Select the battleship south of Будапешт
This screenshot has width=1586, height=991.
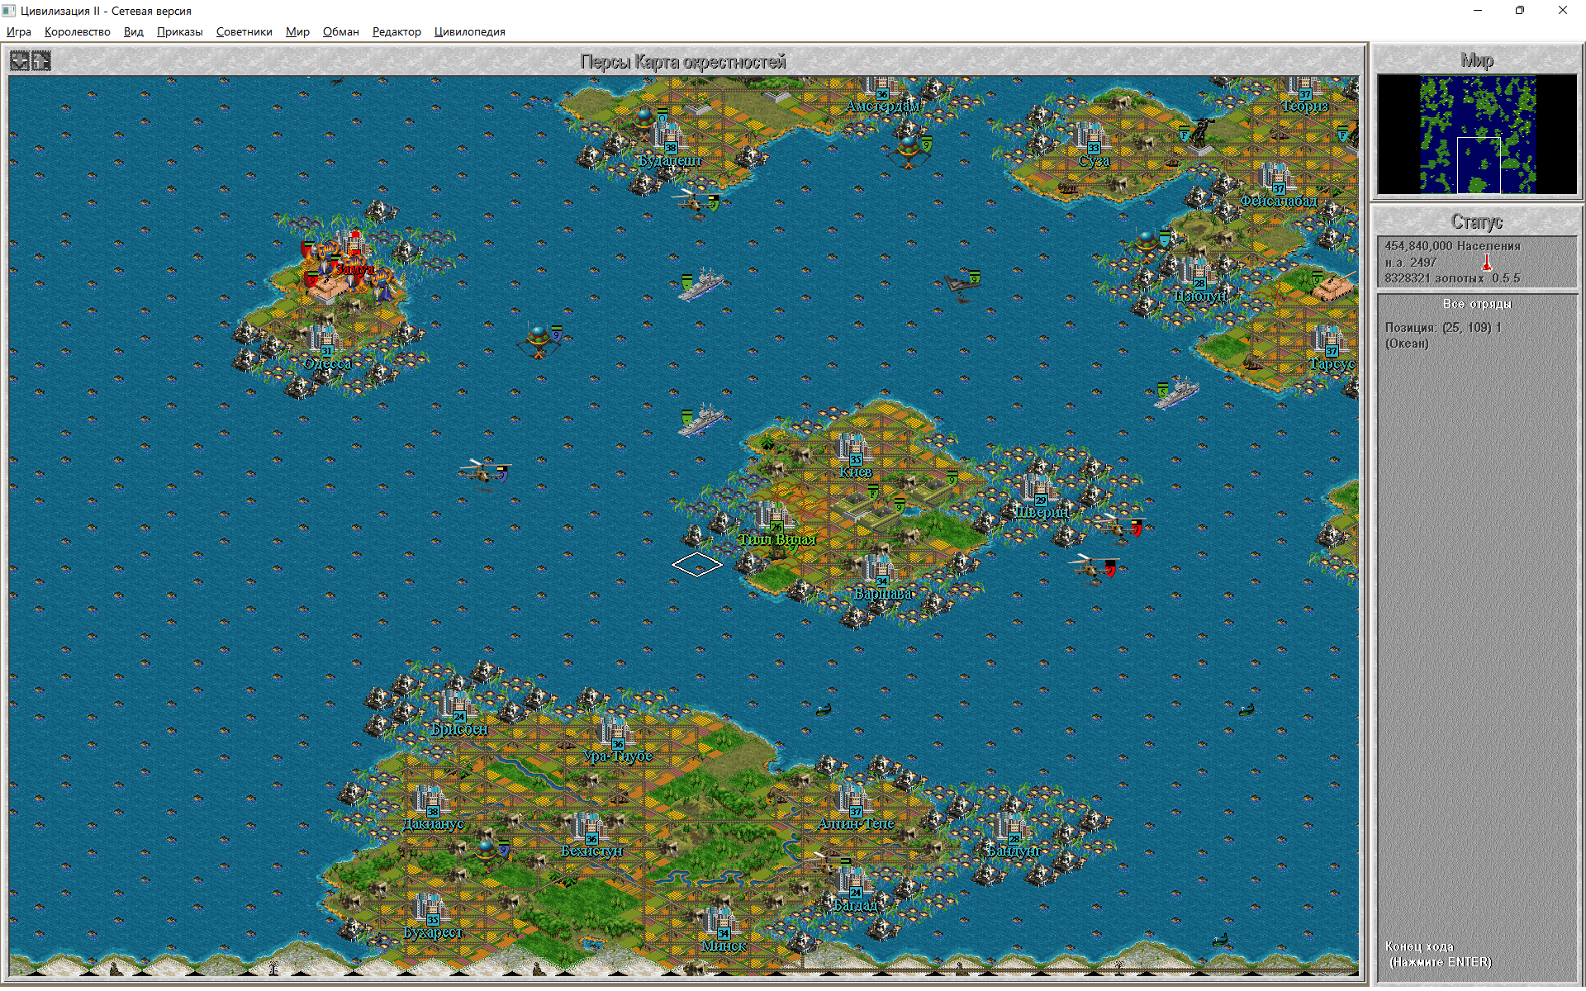(700, 284)
